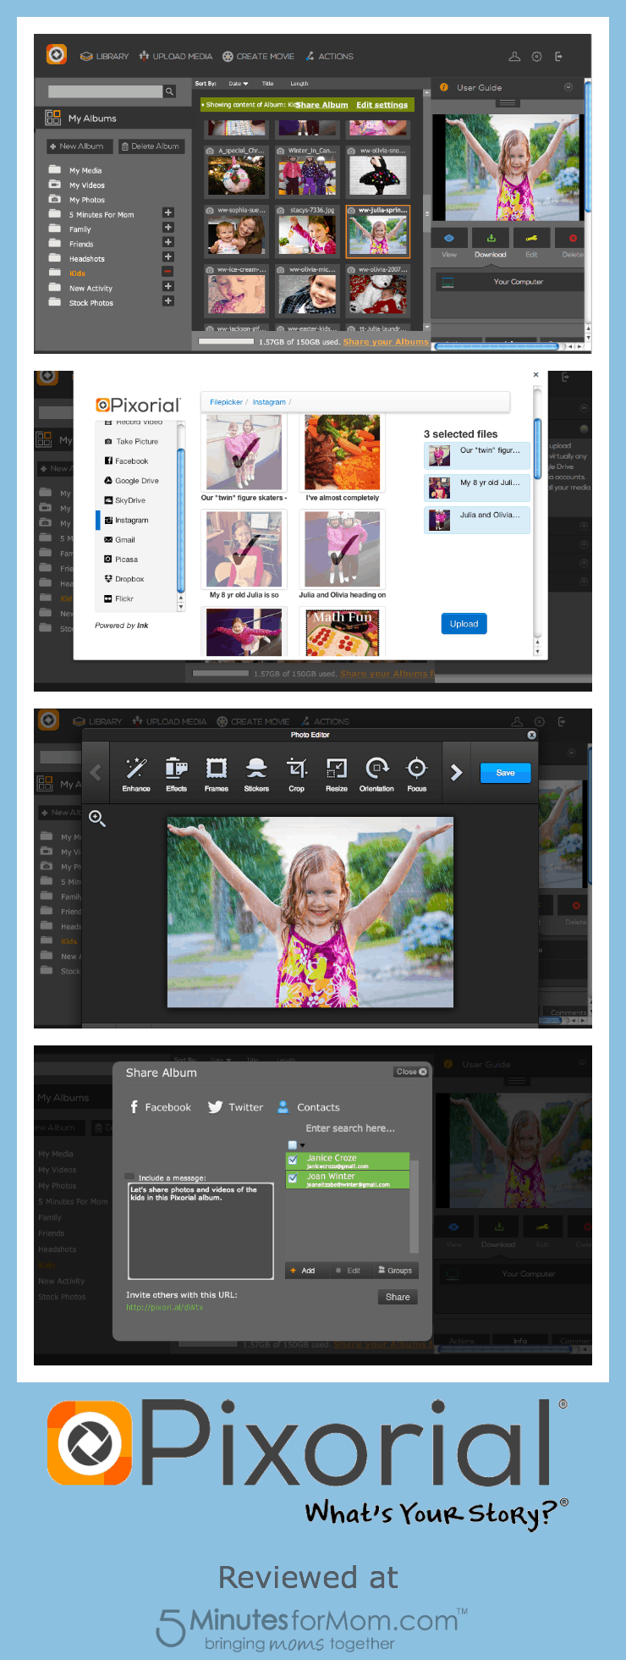
Task: Open Upload Media in the undimmed library header
Action: coord(176,57)
